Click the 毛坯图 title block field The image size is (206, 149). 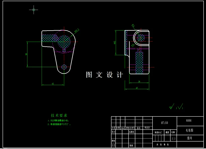click(189, 130)
